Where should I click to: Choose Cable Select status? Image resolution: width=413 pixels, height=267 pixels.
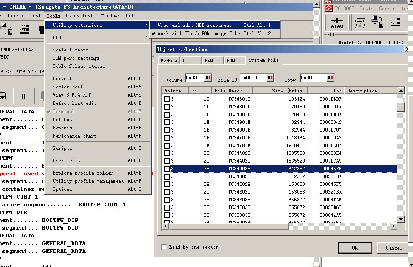click(98, 66)
